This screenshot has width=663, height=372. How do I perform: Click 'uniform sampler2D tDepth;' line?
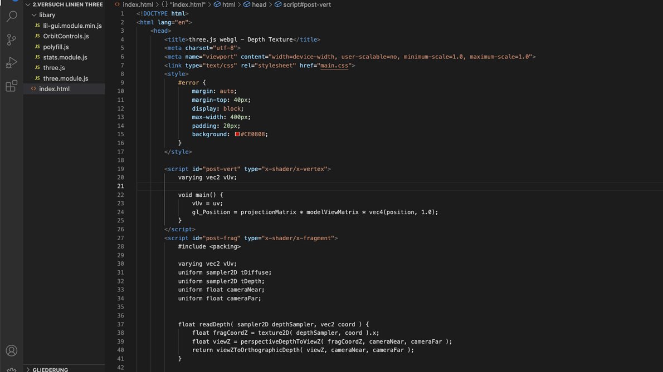pos(221,281)
